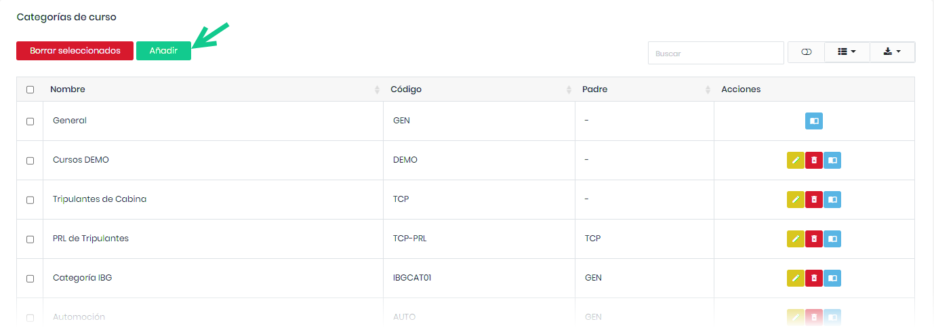Image resolution: width=934 pixels, height=328 pixels.
Task: Delete the Tripulantes de Cabina category
Action: click(814, 200)
